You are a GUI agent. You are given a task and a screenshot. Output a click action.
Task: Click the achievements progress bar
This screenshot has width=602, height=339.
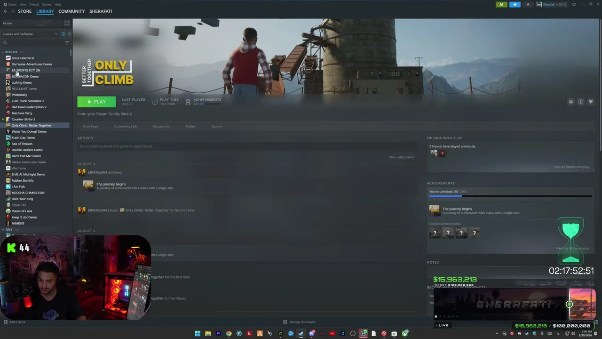pyautogui.click(x=510, y=196)
